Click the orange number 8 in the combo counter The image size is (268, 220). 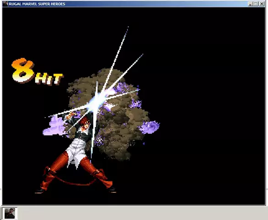(23, 70)
